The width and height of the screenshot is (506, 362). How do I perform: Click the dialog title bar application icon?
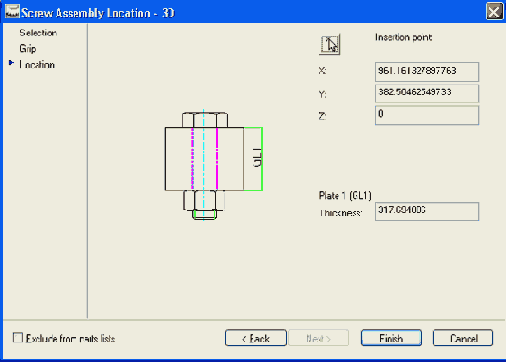[x=12, y=12]
